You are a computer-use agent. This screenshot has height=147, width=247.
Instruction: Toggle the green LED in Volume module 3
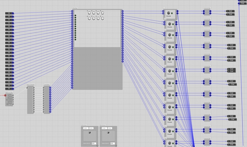click(173, 35)
